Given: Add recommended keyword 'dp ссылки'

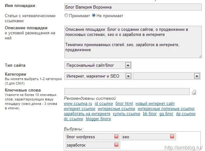Looking at the screenshot, I should coord(186,114).
